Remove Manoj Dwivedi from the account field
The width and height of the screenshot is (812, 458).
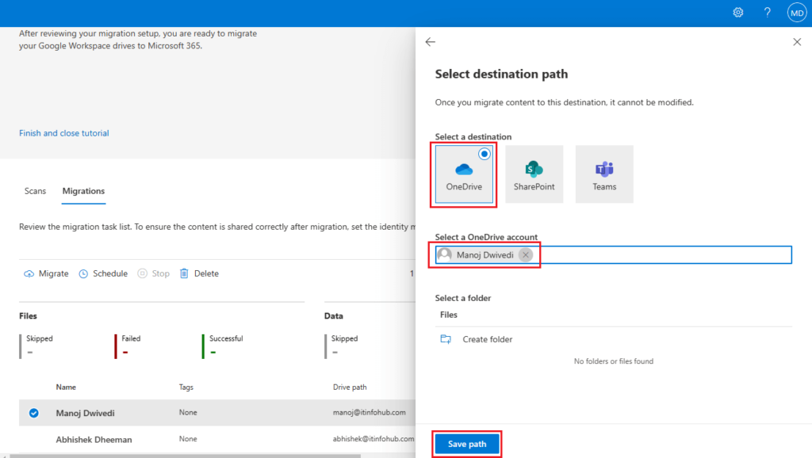coord(525,254)
